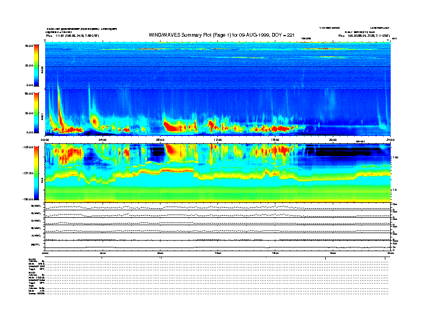Image resolution: width=421 pixels, height=325 pixels.
Task: Select the 30.00 label on RAD1 scale
Action: click(29, 113)
